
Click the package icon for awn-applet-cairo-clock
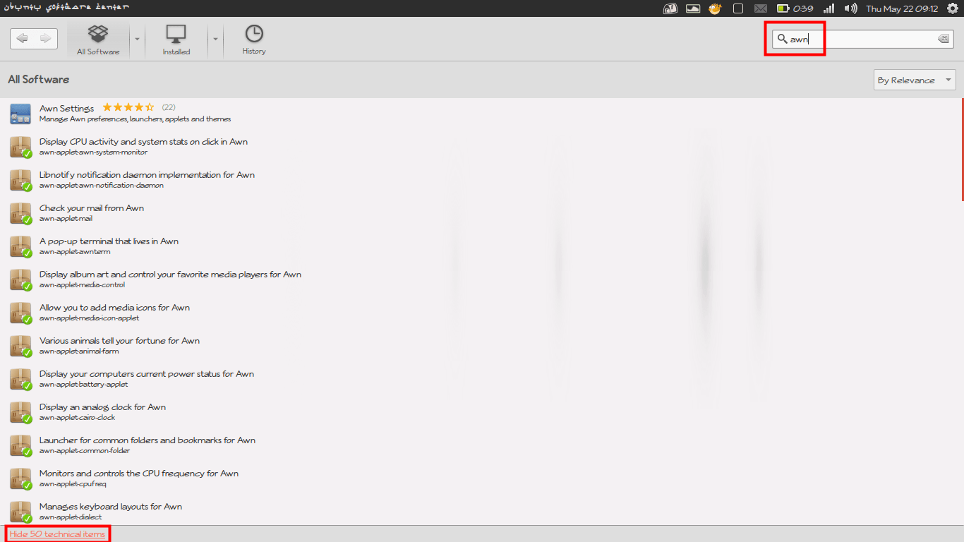click(x=20, y=412)
